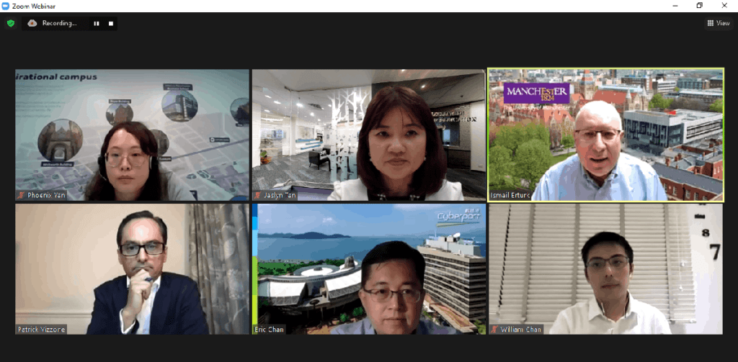Click the muted mic icon beside Jaslyn Tan
This screenshot has height=362, width=738.
[x=257, y=195]
